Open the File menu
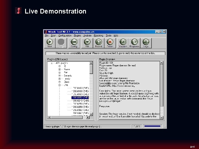 47,36
